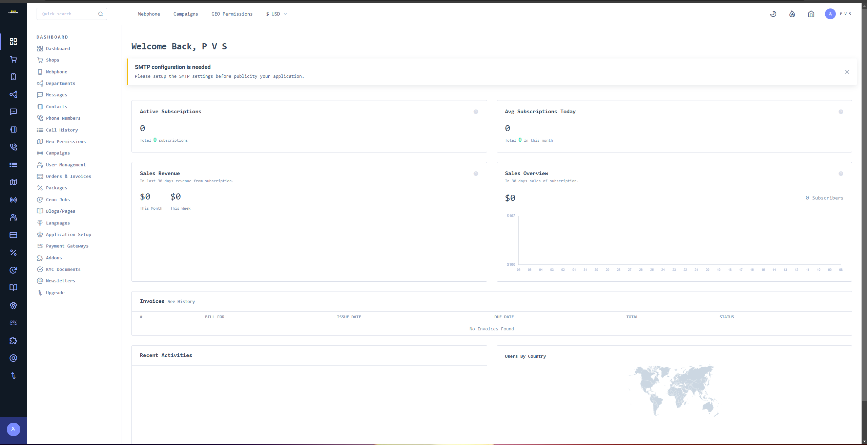Toggle dark mode with moon icon
Screen dimensions: 867x445
pyautogui.click(x=773, y=14)
